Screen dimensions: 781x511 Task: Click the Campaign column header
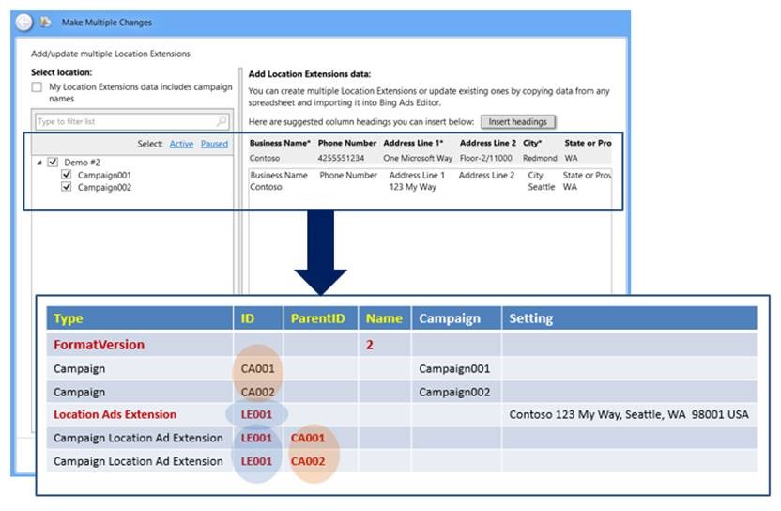pos(456,318)
